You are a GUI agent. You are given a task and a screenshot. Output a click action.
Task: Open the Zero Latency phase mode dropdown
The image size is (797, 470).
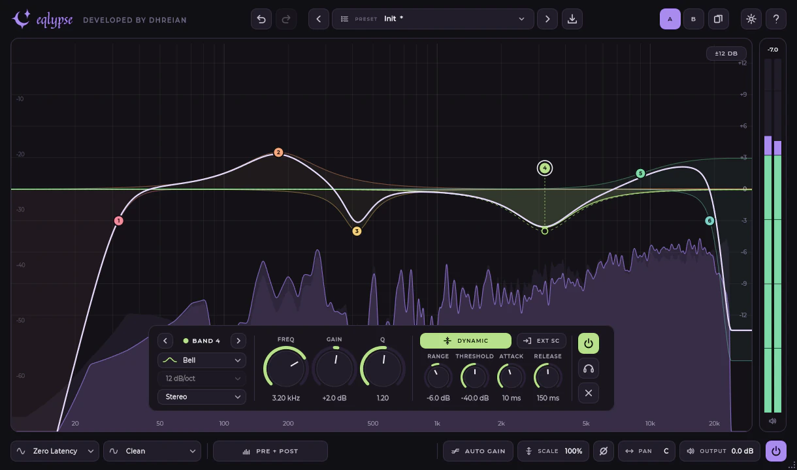[55, 451]
